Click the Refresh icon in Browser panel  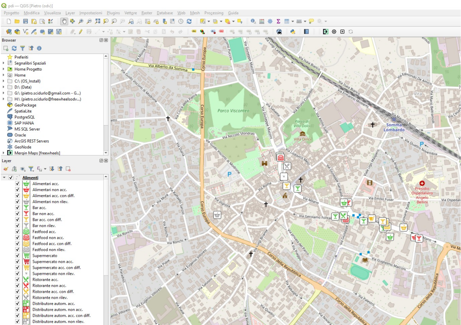[13, 48]
